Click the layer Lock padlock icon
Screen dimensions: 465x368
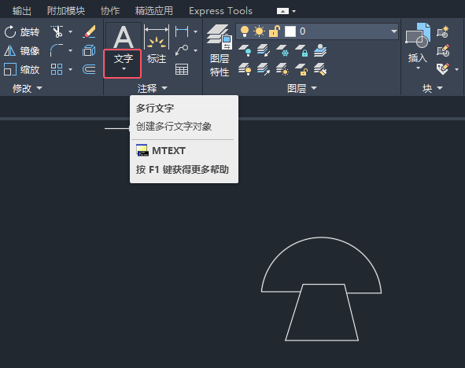[301, 50]
